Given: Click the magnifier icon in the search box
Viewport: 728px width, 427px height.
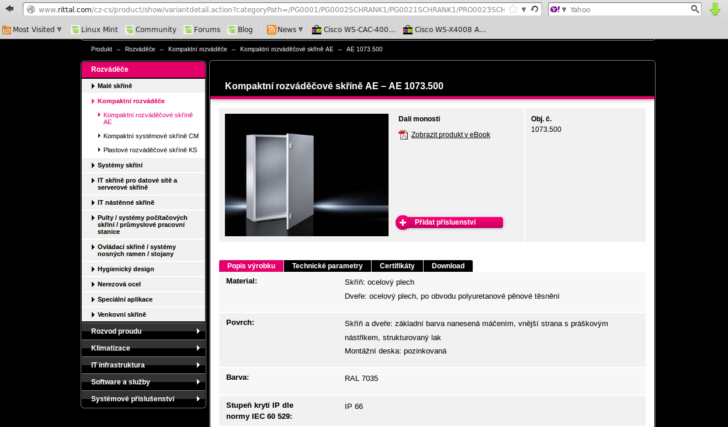Looking at the screenshot, I should [695, 9].
